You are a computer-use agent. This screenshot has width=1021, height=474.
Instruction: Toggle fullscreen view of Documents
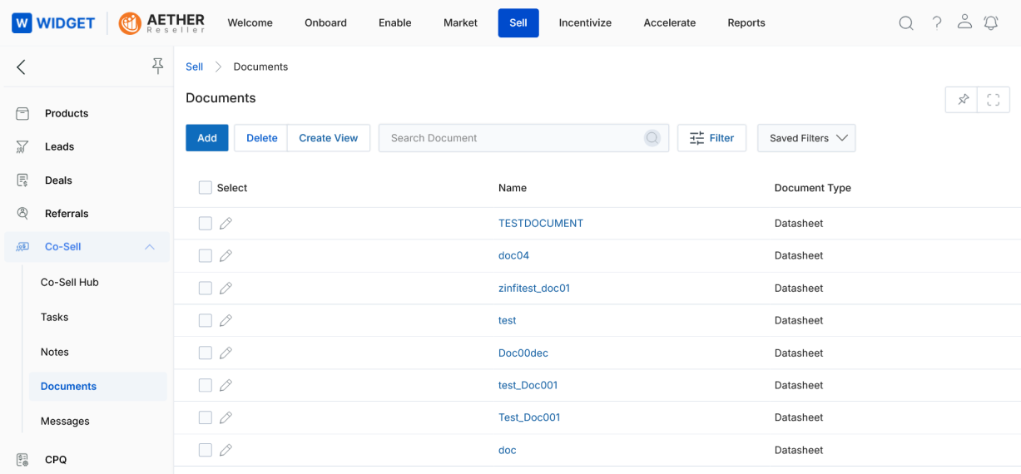[x=994, y=100]
